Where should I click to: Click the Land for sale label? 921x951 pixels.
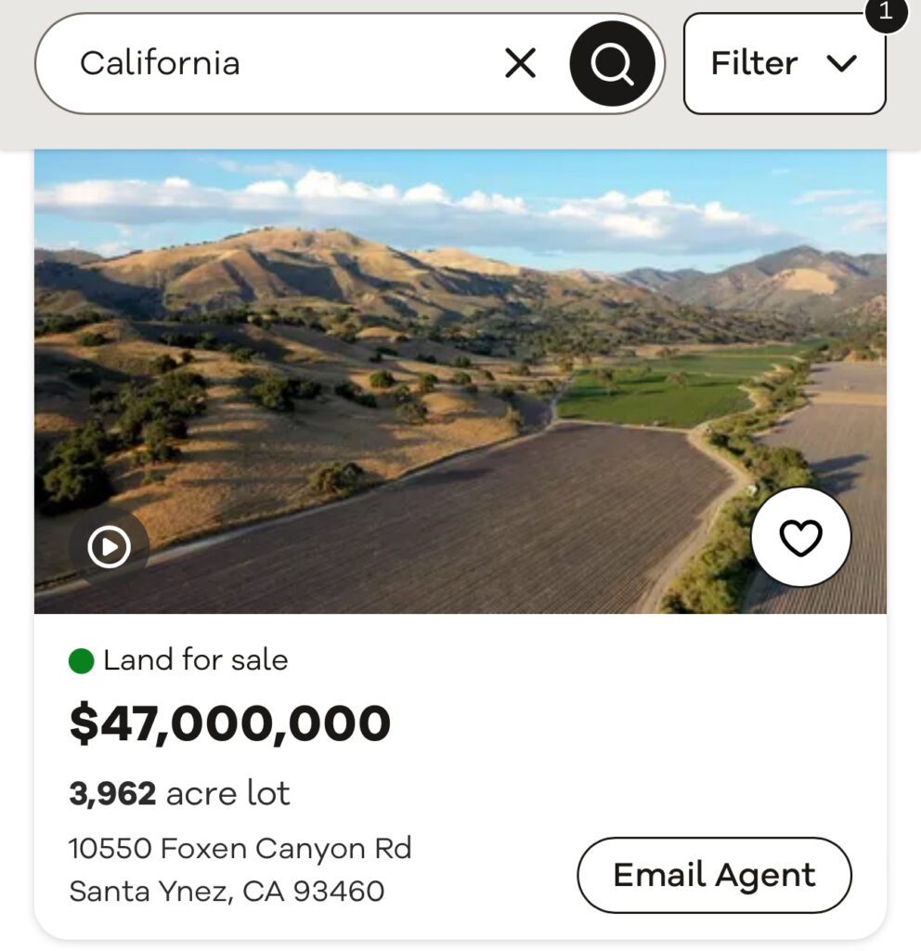pos(195,660)
